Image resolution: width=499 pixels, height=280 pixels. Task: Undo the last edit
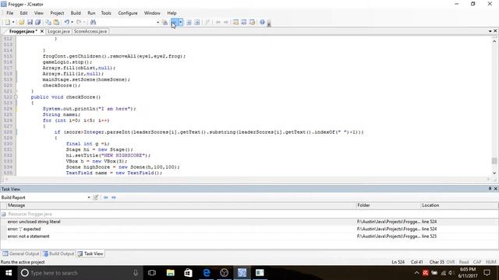67,23
